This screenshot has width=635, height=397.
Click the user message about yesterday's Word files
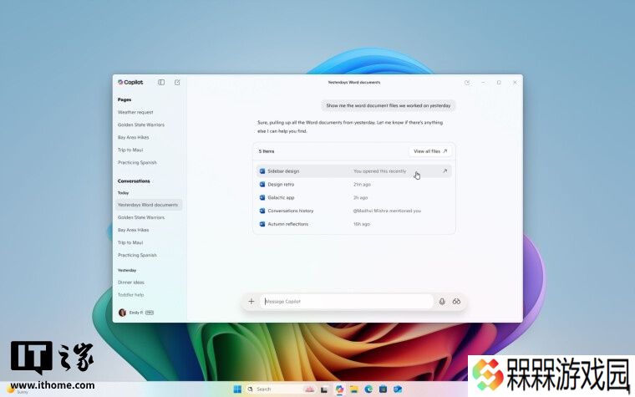pyautogui.click(x=389, y=105)
